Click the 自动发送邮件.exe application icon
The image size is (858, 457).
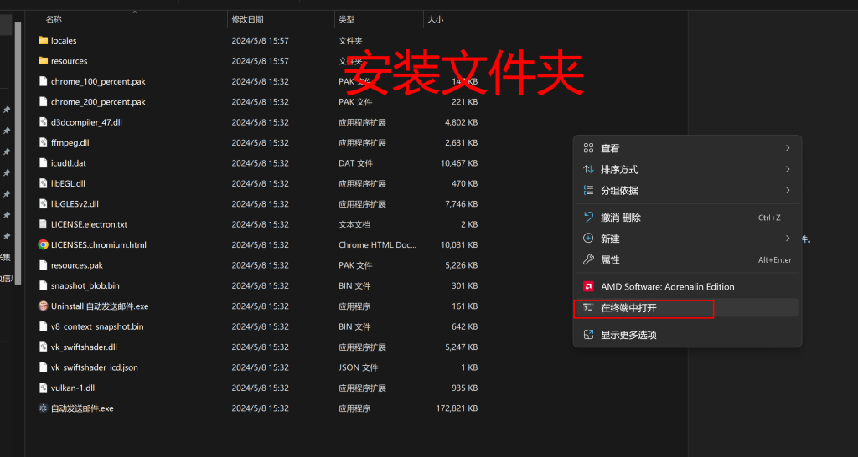tap(44, 408)
